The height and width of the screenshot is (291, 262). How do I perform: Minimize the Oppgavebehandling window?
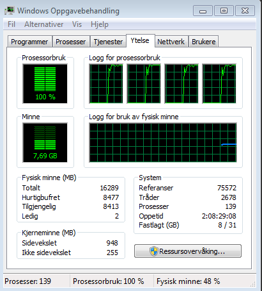[x=203, y=11]
